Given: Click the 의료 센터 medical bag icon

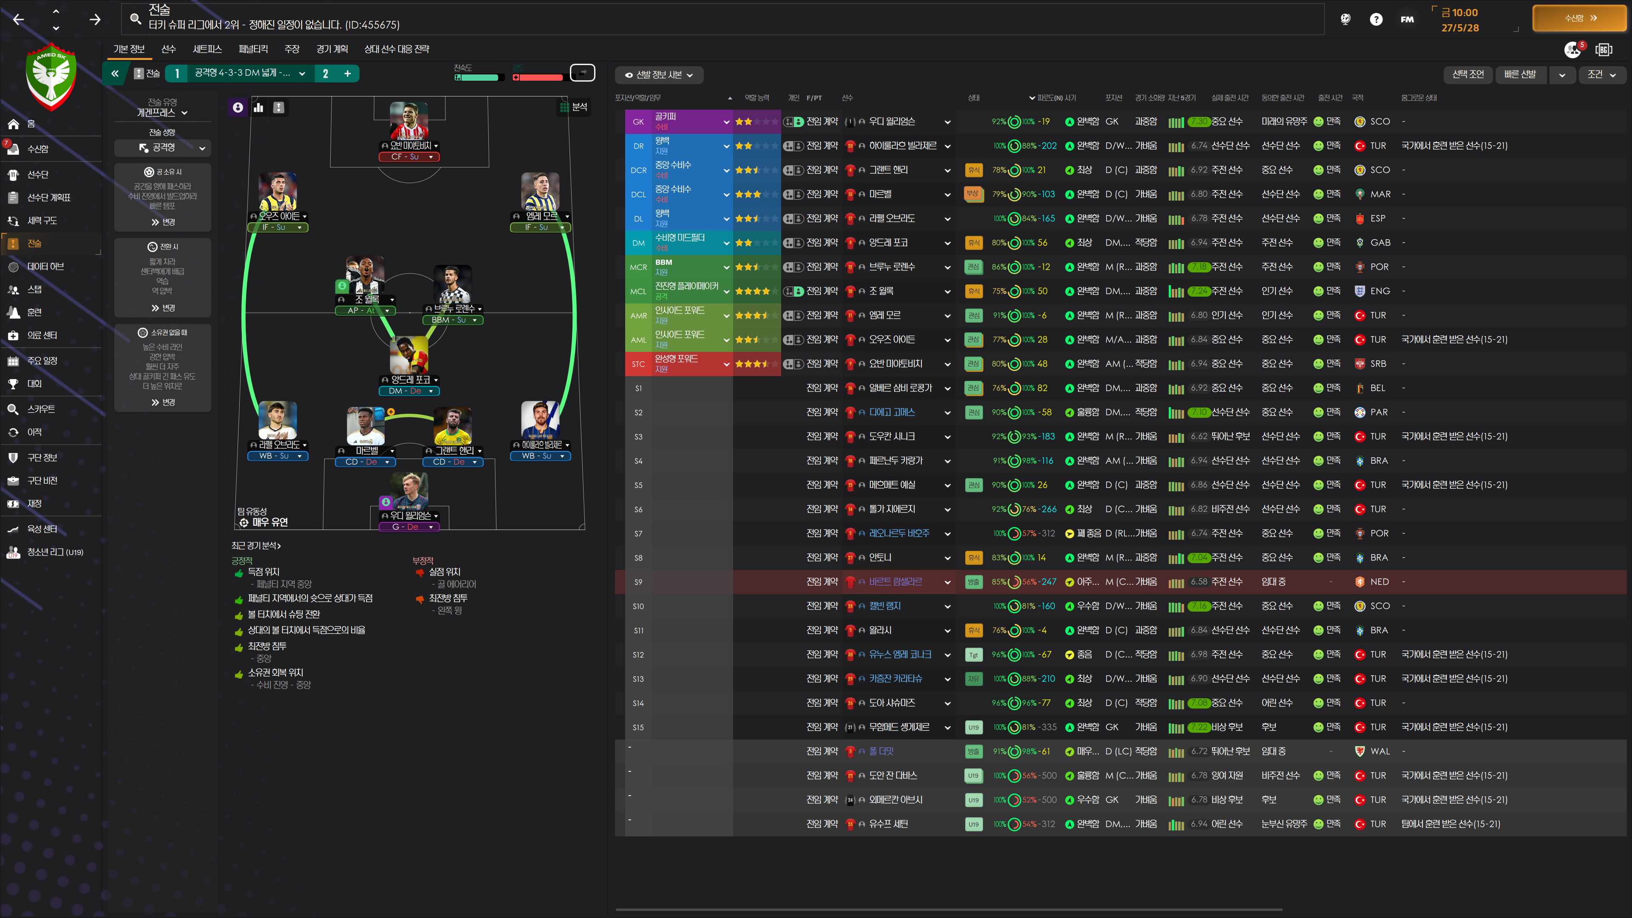Looking at the screenshot, I should [x=13, y=335].
